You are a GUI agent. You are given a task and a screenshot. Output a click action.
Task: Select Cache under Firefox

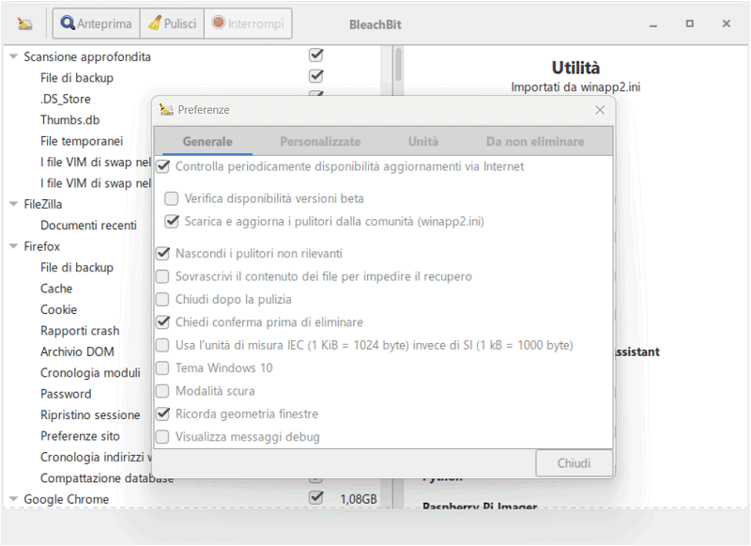click(x=56, y=289)
